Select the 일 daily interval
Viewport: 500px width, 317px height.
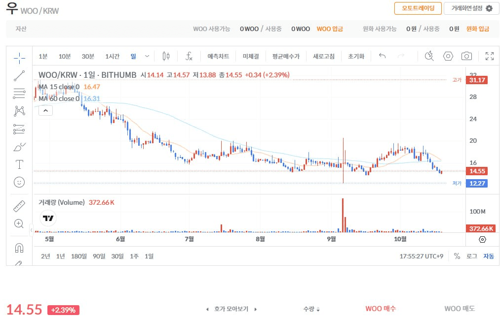click(x=133, y=56)
